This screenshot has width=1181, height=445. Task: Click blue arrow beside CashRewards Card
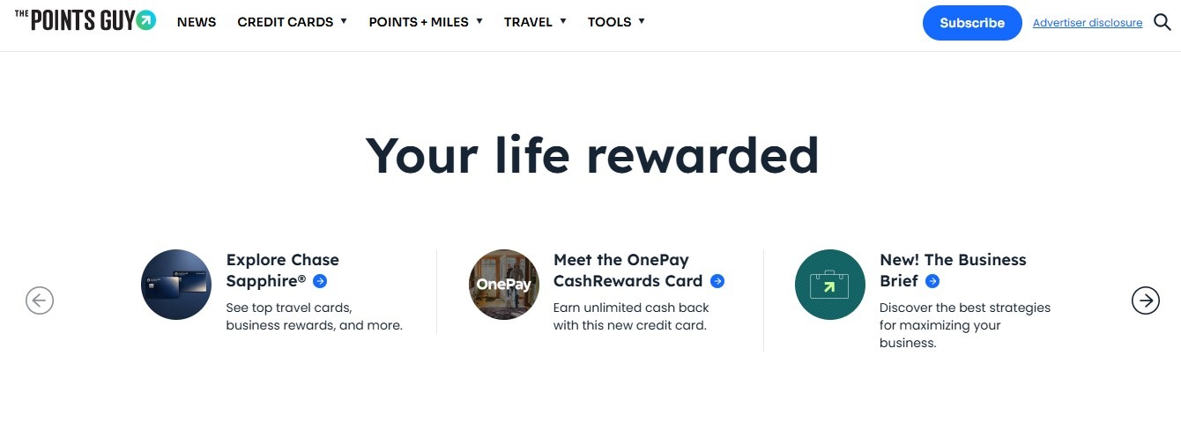click(x=717, y=281)
